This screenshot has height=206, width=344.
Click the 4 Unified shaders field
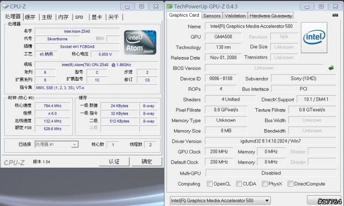[x=231, y=100]
